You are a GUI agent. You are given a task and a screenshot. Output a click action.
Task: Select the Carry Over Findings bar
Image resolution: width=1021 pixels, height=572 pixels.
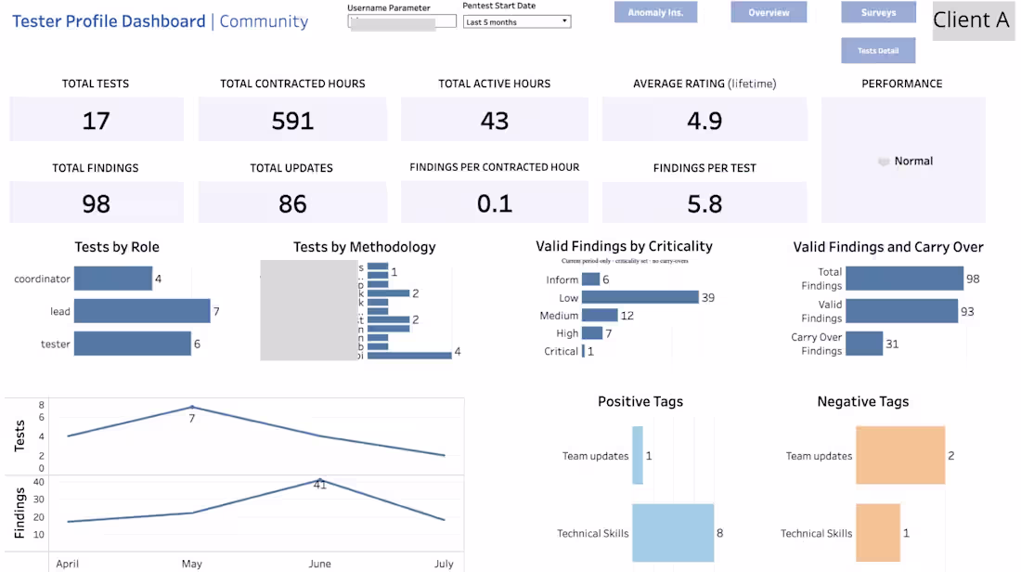[x=864, y=344]
